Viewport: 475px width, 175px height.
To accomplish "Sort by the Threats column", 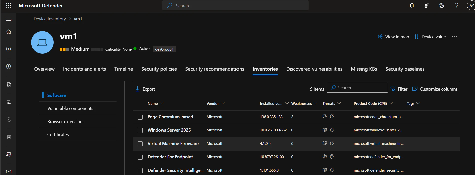I will coord(331,103).
